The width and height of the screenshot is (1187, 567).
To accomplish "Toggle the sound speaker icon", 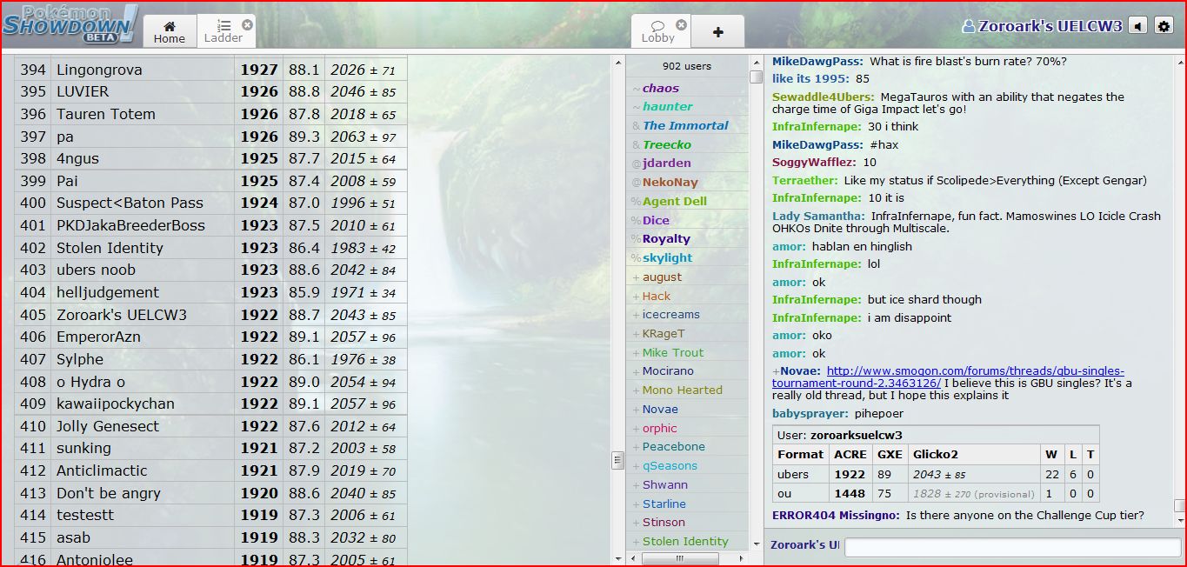I will pos(1137,26).
